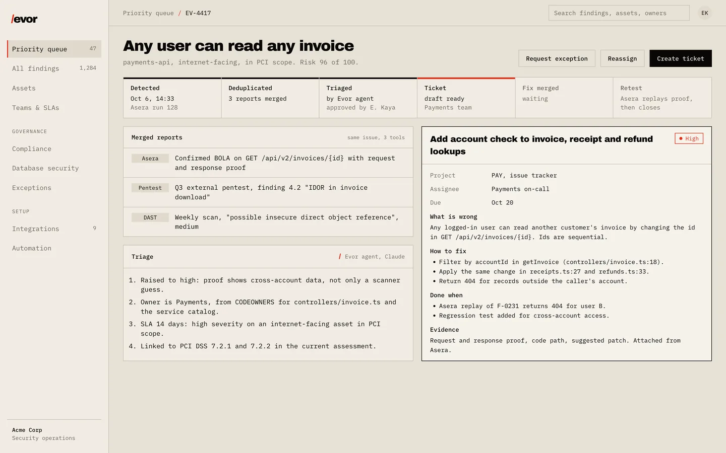Image resolution: width=726 pixels, height=453 pixels.
Task: Click the 1,284 findings count
Action: point(88,68)
